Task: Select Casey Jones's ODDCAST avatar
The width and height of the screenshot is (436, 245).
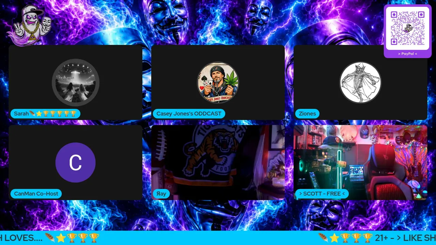Action: 218,82
